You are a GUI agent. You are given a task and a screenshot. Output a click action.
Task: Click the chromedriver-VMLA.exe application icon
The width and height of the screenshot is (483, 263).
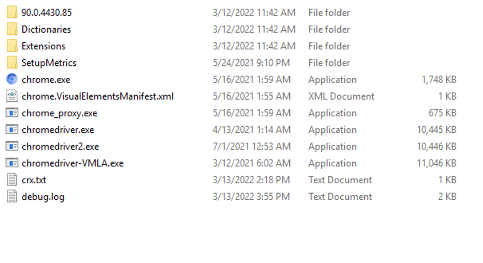[x=12, y=163]
